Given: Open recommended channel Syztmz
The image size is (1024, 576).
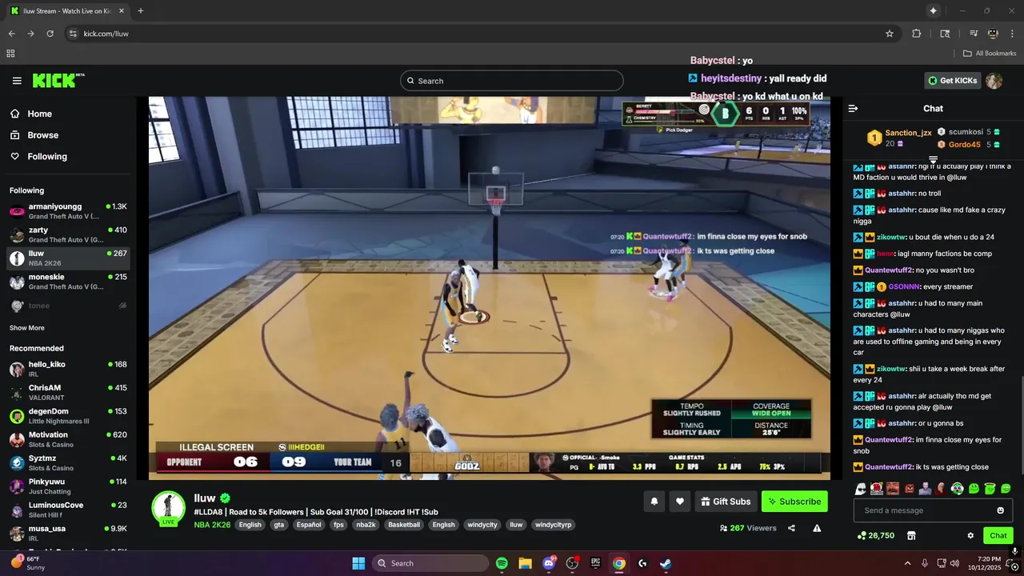Looking at the screenshot, I should point(68,462).
